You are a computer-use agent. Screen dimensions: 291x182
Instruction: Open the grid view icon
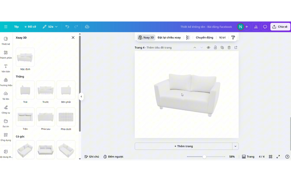pos(270,156)
